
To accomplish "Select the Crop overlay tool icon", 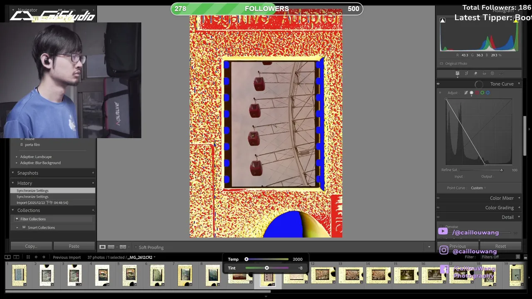I will [x=466, y=74].
